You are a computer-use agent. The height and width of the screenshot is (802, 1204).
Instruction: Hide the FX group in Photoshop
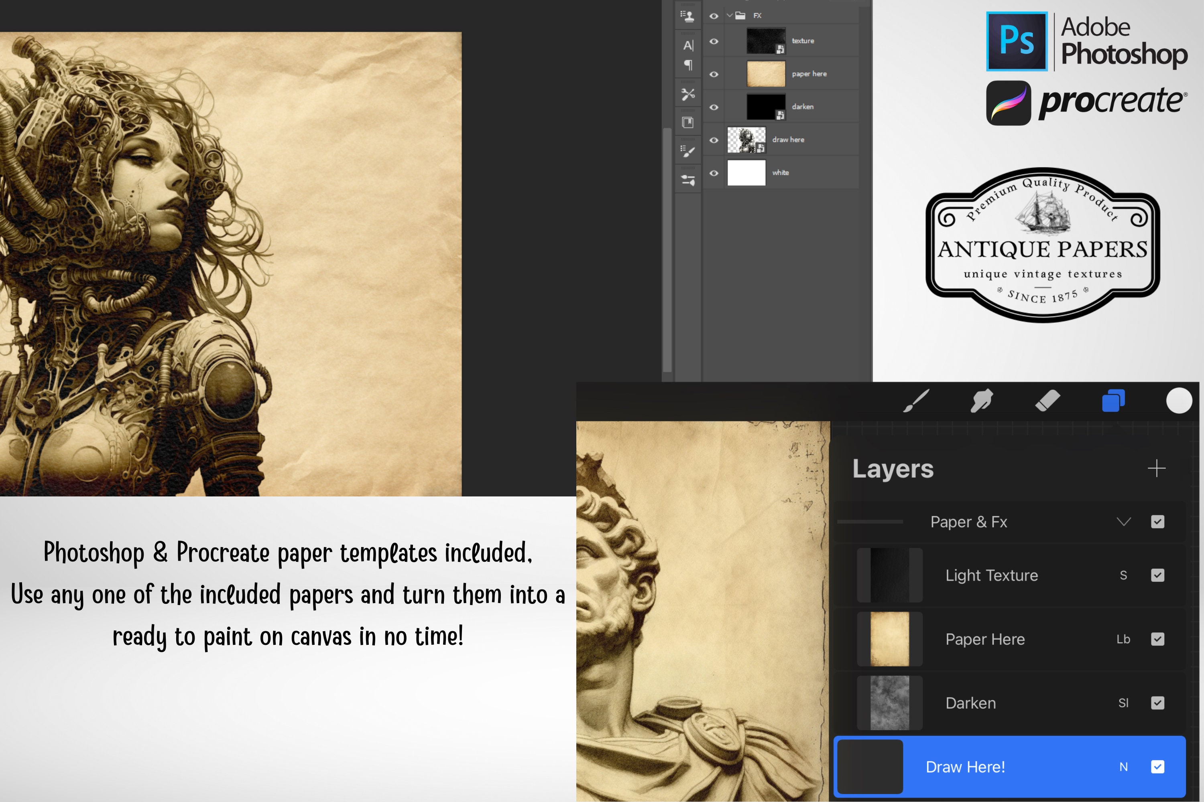(x=714, y=16)
